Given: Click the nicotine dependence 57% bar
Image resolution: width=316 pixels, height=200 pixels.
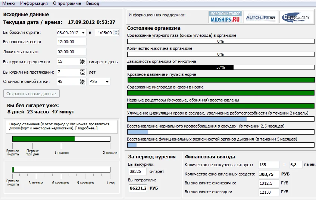Looking at the screenshot, I should (220, 67).
